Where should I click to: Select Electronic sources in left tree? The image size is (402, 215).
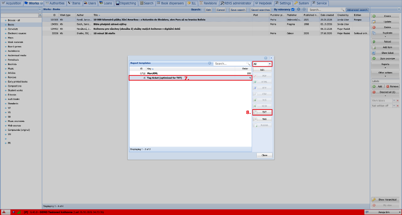pos(17,33)
